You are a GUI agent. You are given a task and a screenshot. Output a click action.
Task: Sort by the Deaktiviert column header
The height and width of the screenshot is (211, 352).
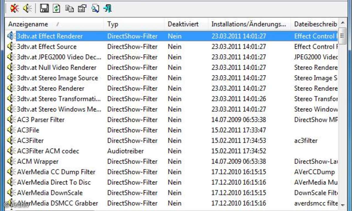[x=186, y=24]
